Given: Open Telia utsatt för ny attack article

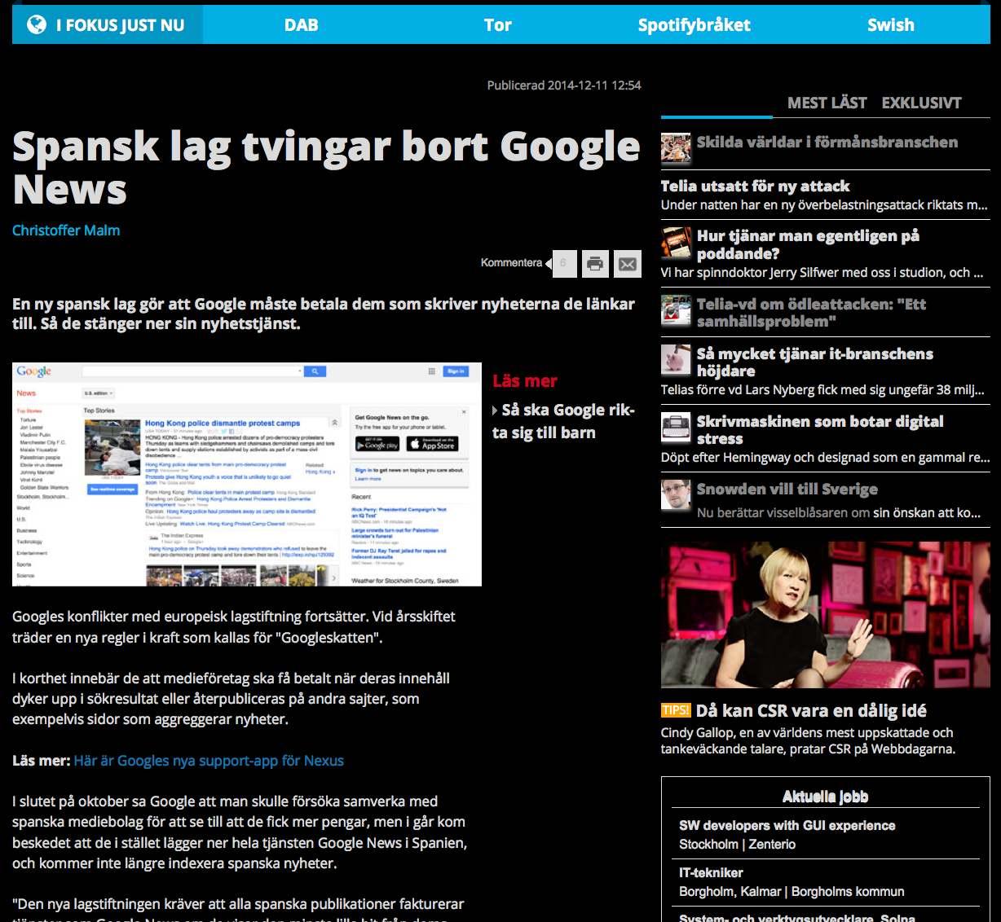Looking at the screenshot, I should coord(755,187).
